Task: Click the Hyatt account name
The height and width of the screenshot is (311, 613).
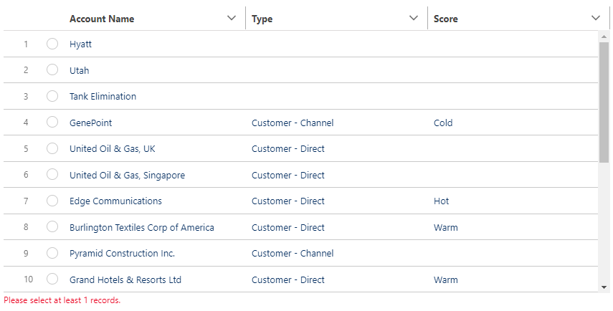Action: click(80, 44)
